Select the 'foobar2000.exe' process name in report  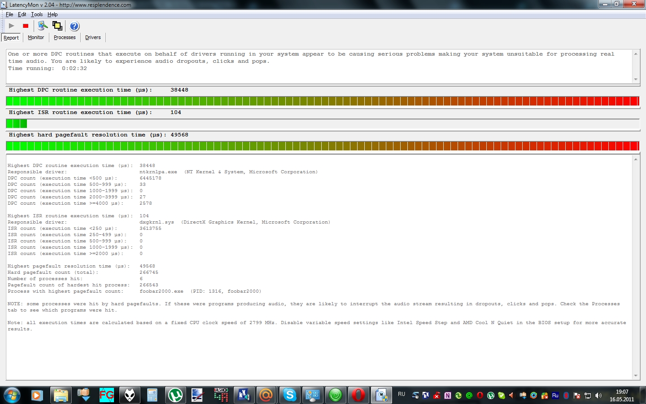coord(161,291)
